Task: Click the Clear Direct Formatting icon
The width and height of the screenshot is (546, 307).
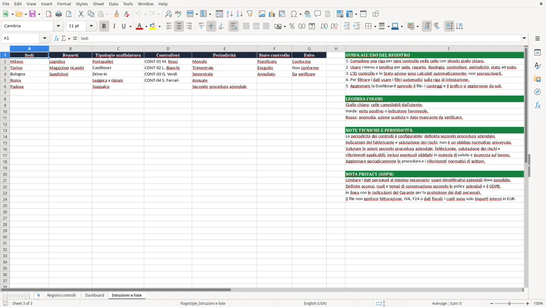Action: click(127, 14)
